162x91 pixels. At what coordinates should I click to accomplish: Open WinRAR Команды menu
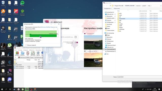tap(20, 50)
